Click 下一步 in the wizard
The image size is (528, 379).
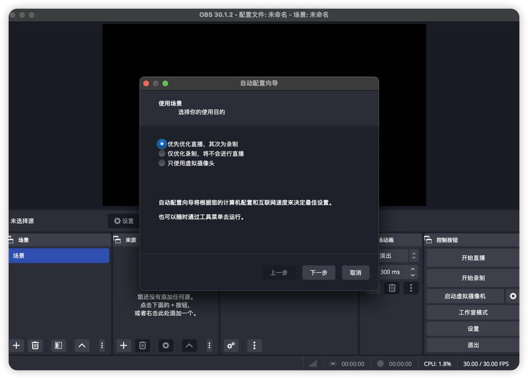coord(318,273)
